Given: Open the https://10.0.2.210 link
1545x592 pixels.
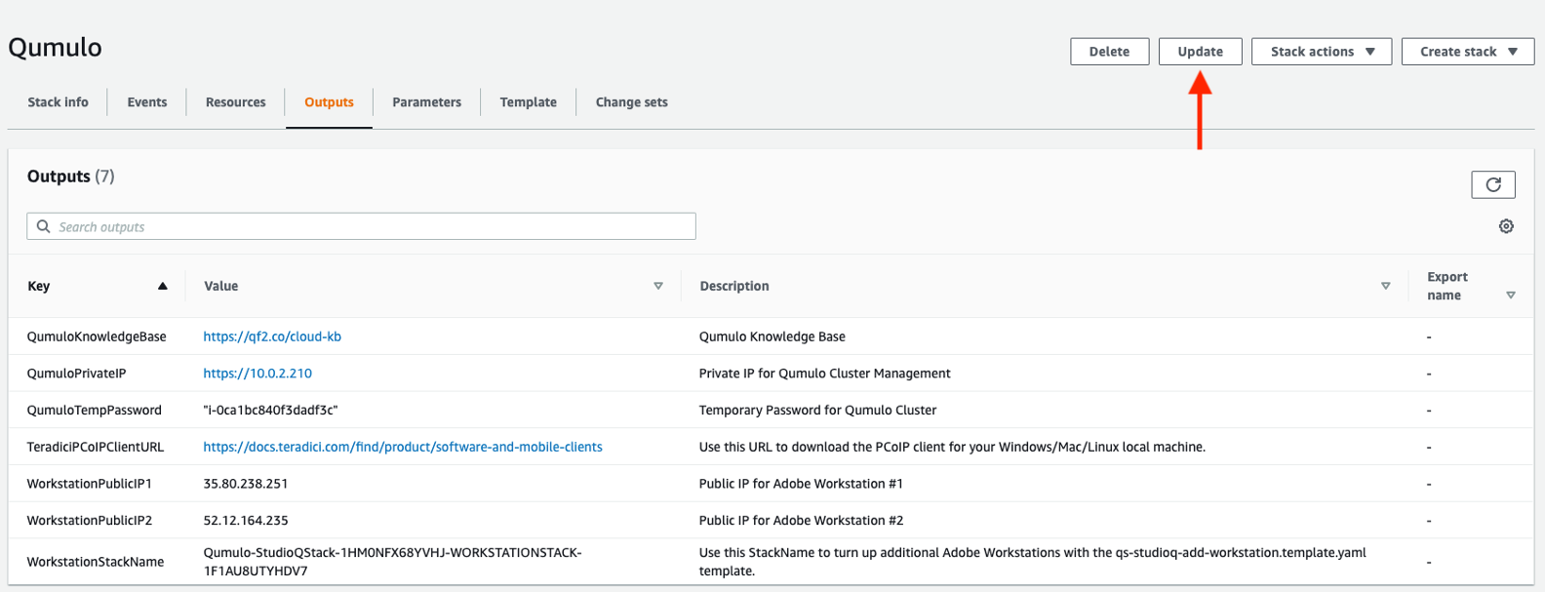Looking at the screenshot, I should pos(257,374).
